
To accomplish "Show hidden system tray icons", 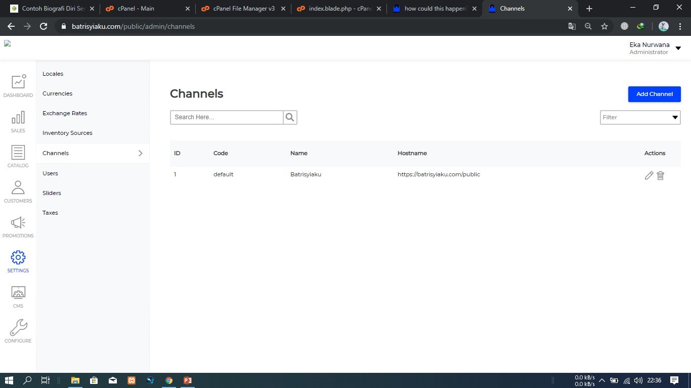I will click(602, 380).
